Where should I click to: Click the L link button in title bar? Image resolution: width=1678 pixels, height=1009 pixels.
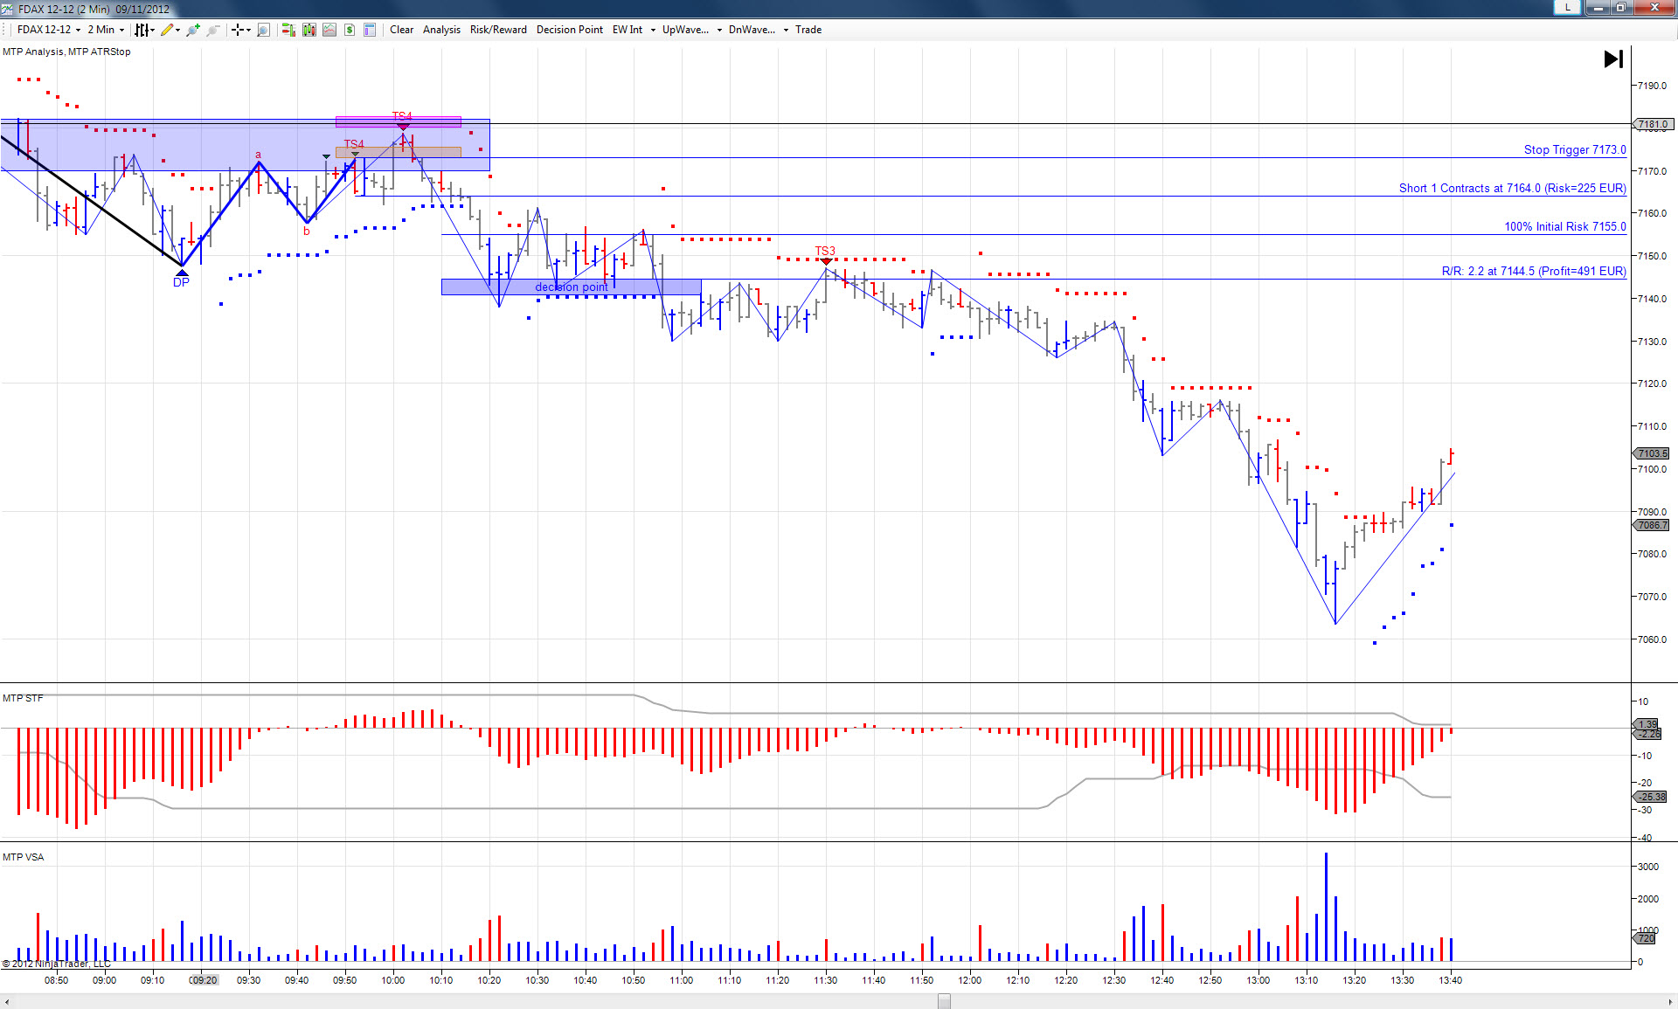1568,7
